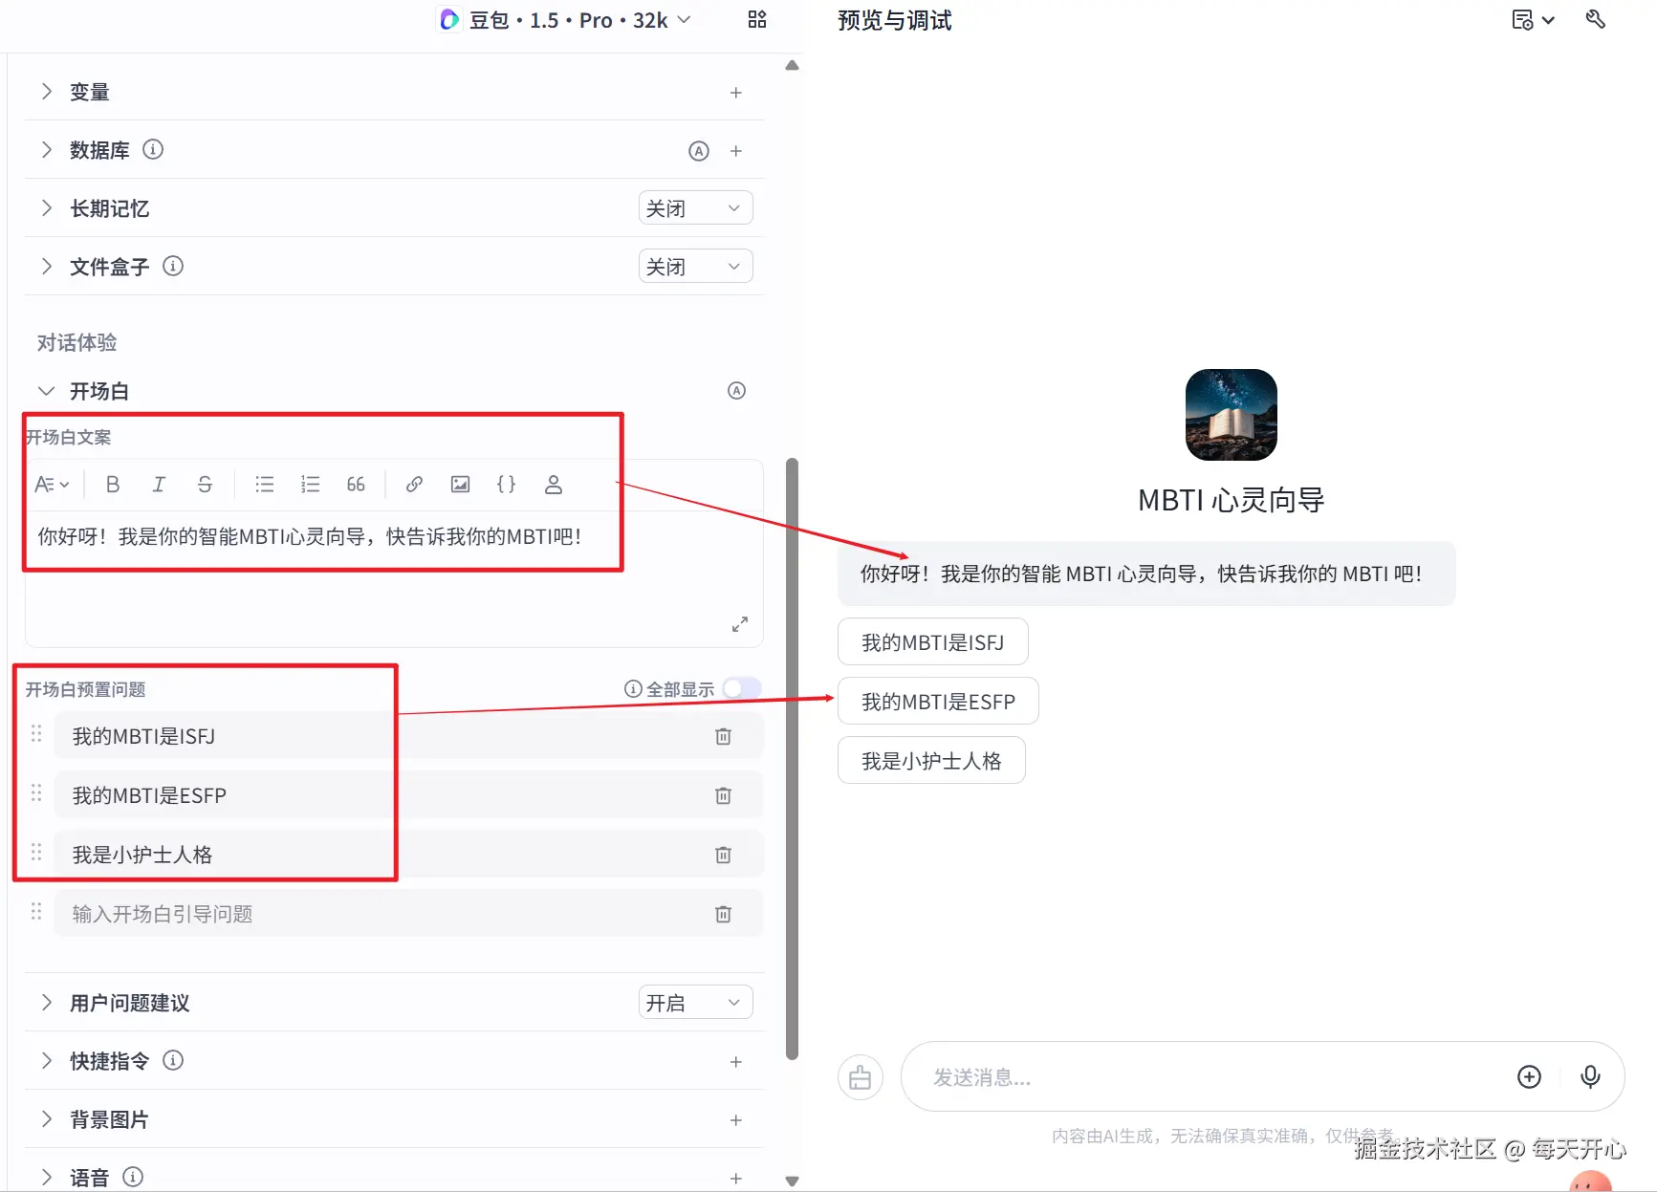Image resolution: width=1657 pixels, height=1192 pixels.
Task: Insert a numbered list in the editor
Action: coord(311,485)
